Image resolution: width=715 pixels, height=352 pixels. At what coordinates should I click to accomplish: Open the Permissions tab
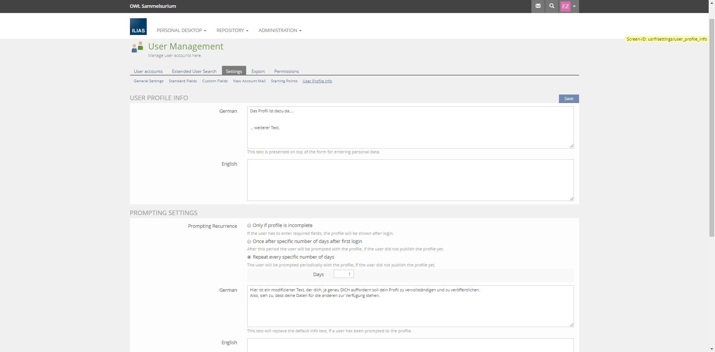(286, 71)
